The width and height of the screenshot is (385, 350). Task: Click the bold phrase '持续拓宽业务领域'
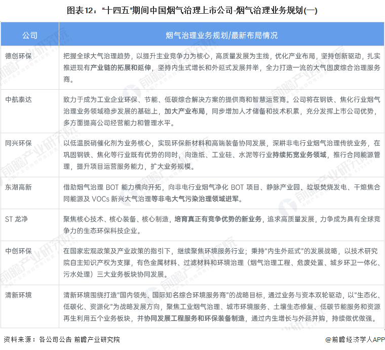299,155
